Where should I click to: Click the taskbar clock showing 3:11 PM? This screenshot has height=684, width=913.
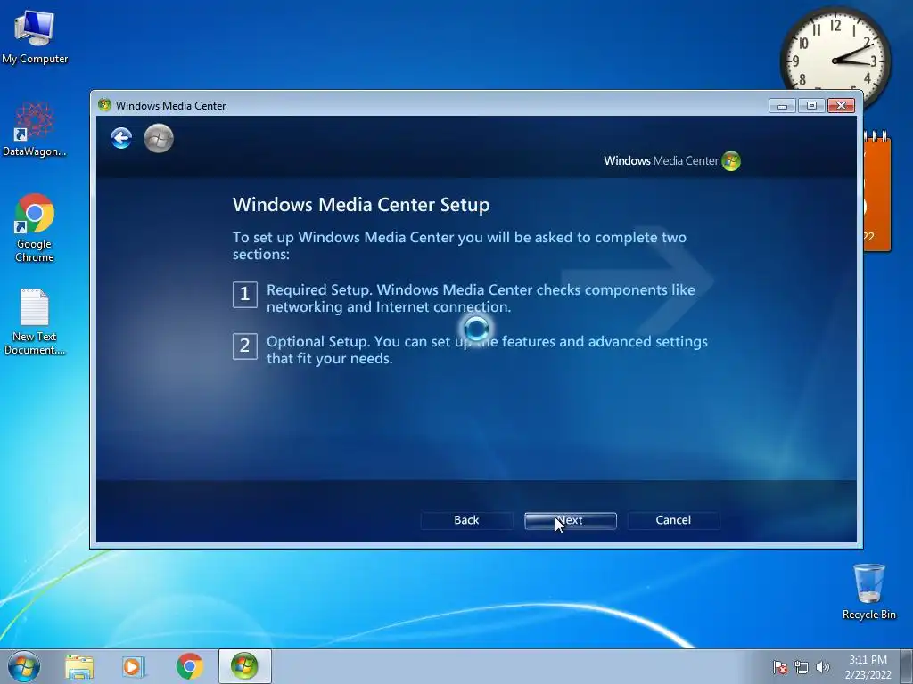pyautogui.click(x=868, y=667)
